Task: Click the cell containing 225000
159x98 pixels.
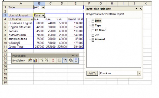Action: tap(62, 47)
